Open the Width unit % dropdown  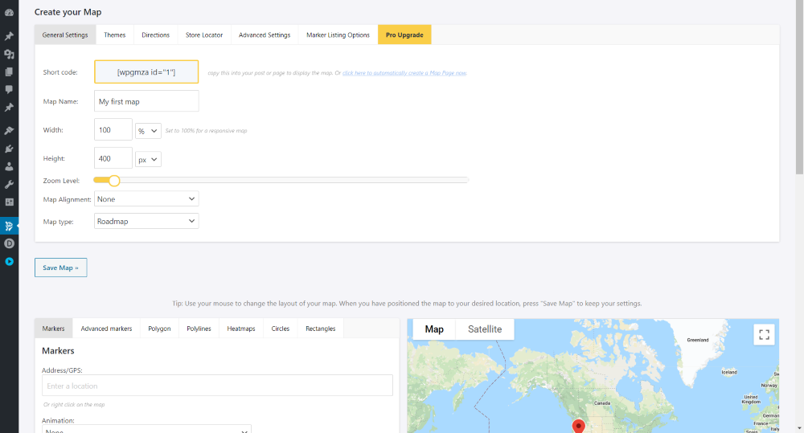click(x=148, y=131)
